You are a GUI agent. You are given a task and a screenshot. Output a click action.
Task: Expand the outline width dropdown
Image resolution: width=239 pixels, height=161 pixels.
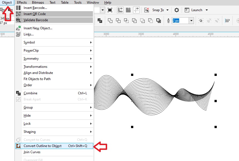192,20
